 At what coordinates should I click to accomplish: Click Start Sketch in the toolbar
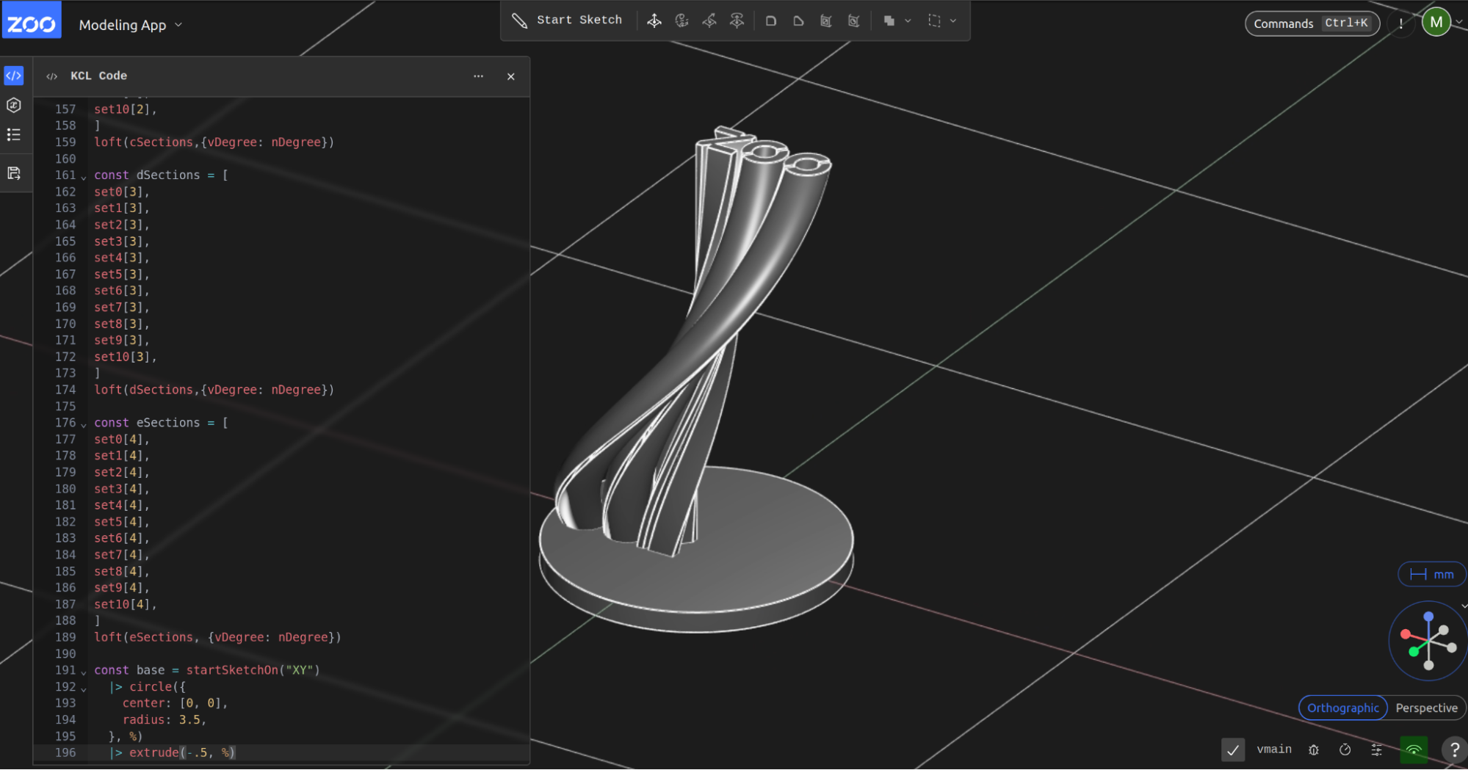coord(568,20)
